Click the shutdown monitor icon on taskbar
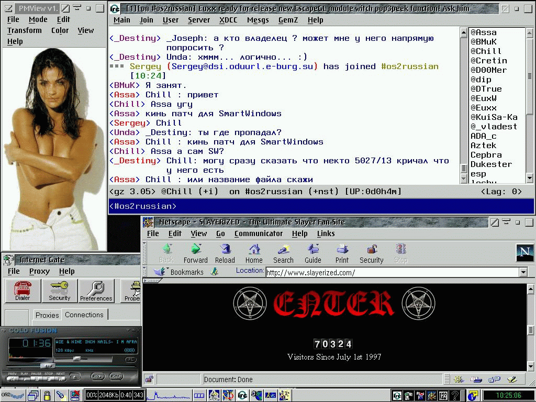 (x=75, y=396)
